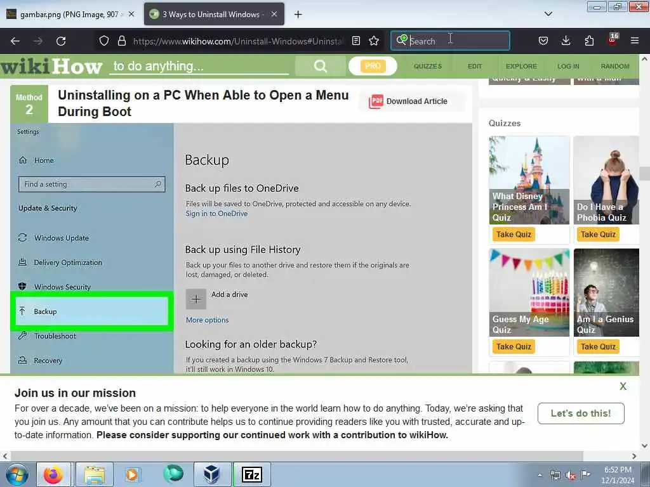This screenshot has width=650, height=487.
Task: Open the EDIT menu on wikiHow
Action: click(475, 66)
